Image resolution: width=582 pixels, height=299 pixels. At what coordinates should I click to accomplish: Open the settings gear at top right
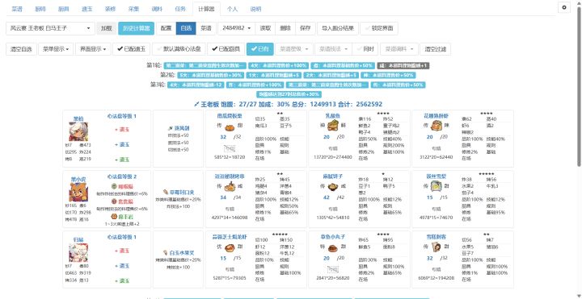564,7
